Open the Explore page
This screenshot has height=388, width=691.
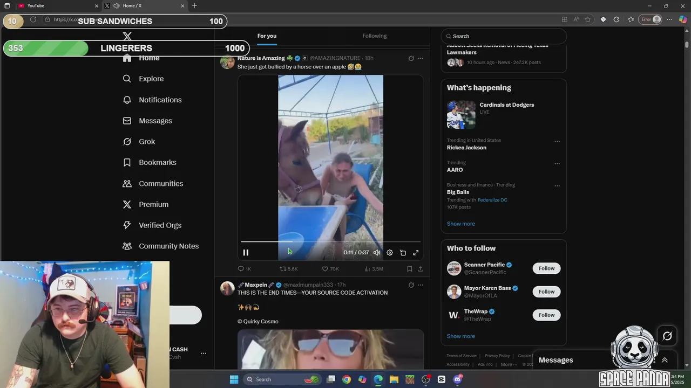143,79
